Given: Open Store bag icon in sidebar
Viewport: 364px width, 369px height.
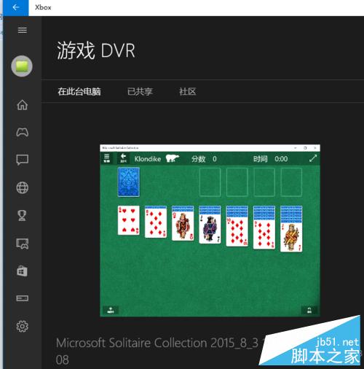Looking at the screenshot, I should pos(23,271).
